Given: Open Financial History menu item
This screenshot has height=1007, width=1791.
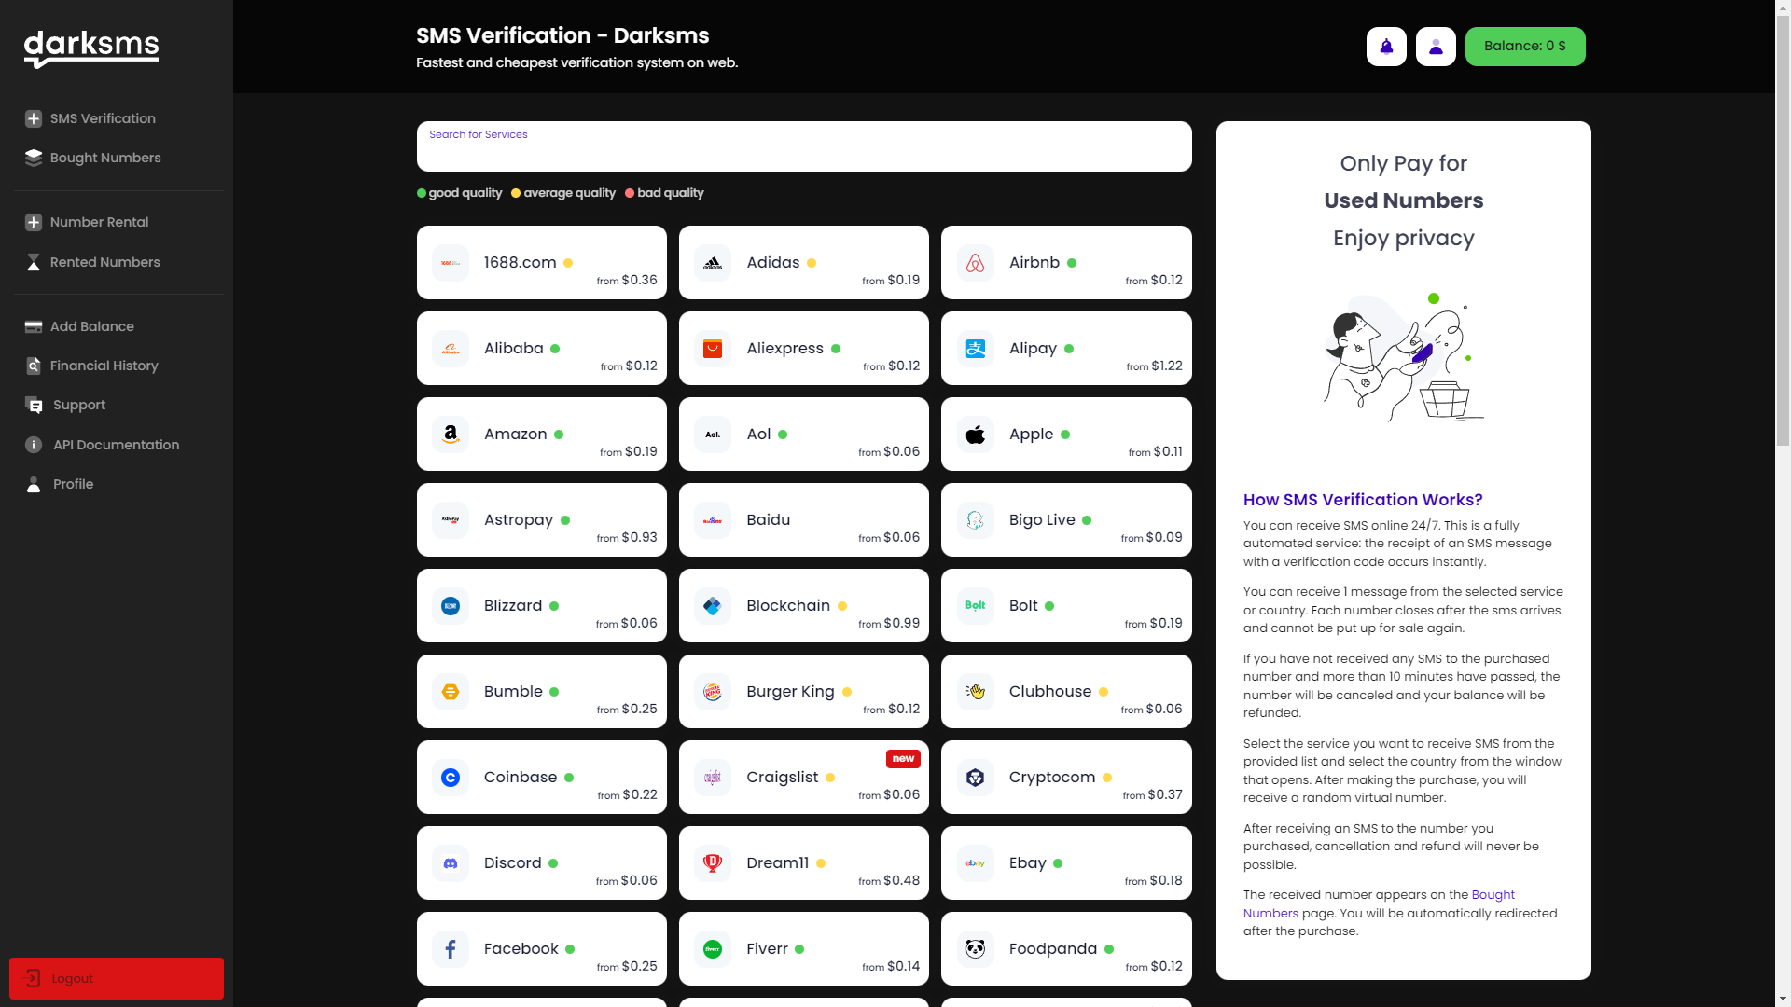Looking at the screenshot, I should pos(104,366).
